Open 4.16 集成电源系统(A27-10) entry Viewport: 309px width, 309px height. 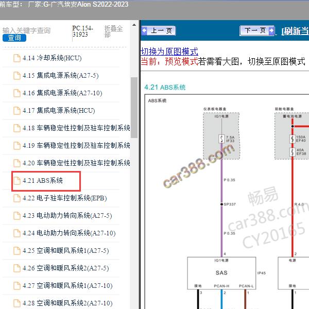click(x=62, y=93)
